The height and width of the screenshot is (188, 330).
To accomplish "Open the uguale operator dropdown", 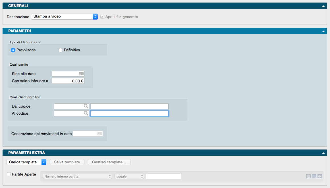I will (x=129, y=176).
